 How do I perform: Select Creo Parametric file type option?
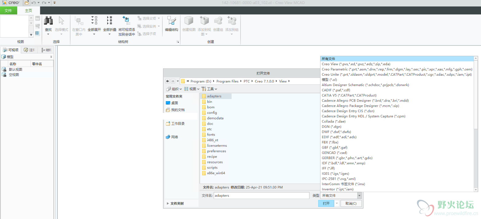tap(397, 69)
